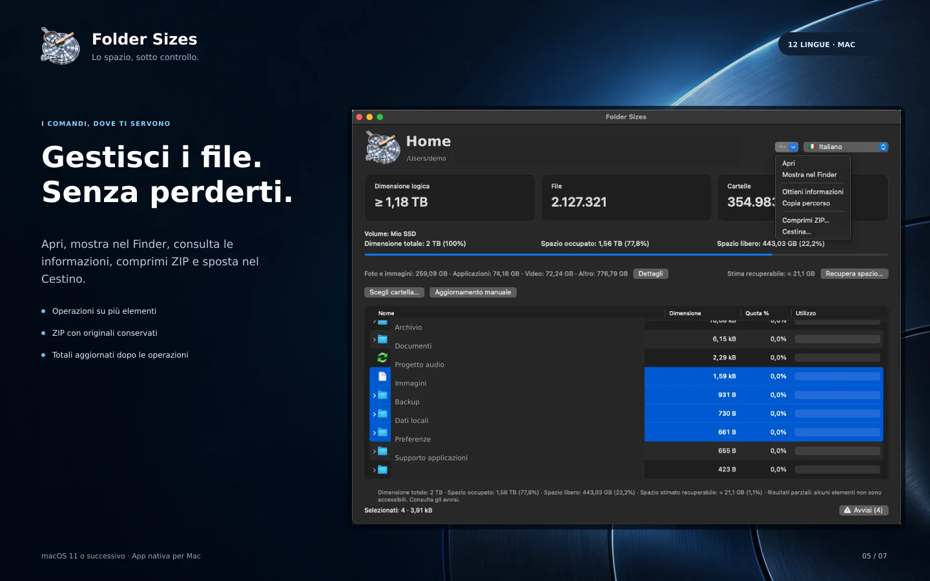Click the Dettagli button
Screen dimensions: 930x581
pyautogui.click(x=650, y=274)
